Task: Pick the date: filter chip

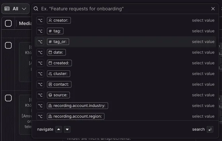Action: pyautogui.click(x=56, y=52)
